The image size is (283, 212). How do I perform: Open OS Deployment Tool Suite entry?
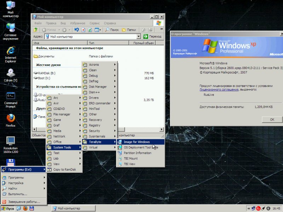click(x=140, y=147)
